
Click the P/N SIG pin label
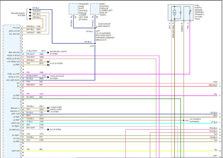[x=16, y=28]
